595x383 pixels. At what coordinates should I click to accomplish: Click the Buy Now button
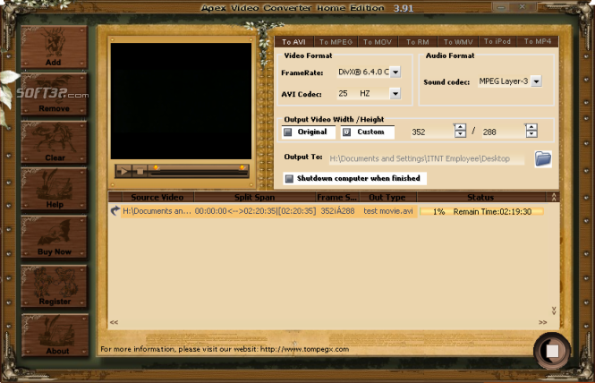tap(54, 237)
